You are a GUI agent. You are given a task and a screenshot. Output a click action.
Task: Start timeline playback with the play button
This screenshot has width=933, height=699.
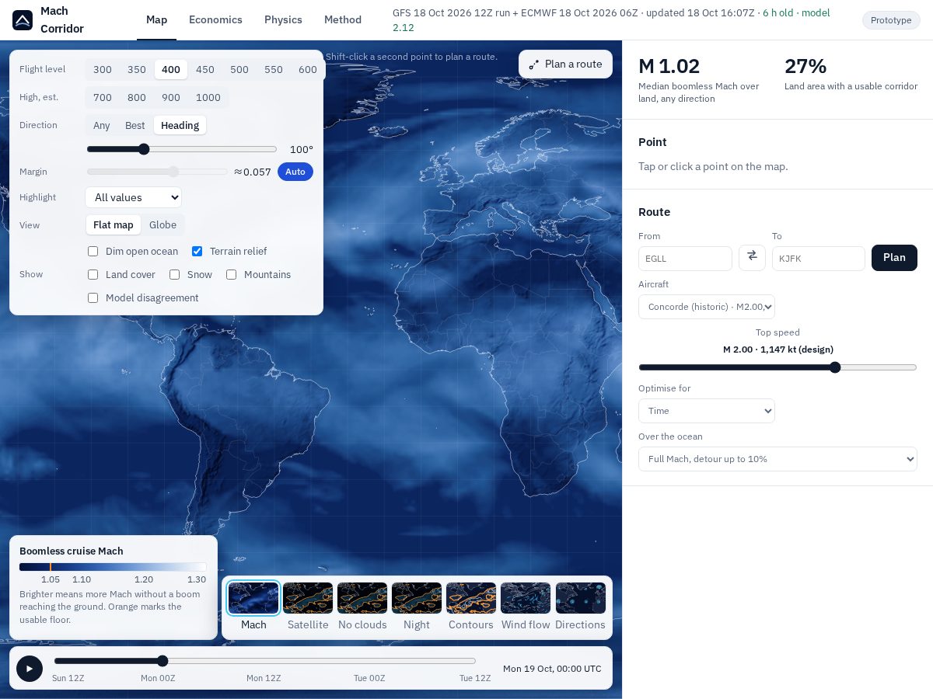[30, 668]
